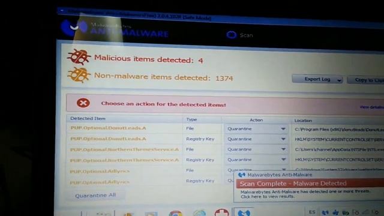The height and width of the screenshot is (216, 384).
Task: Open the View details link
Action: [x=372, y=107]
